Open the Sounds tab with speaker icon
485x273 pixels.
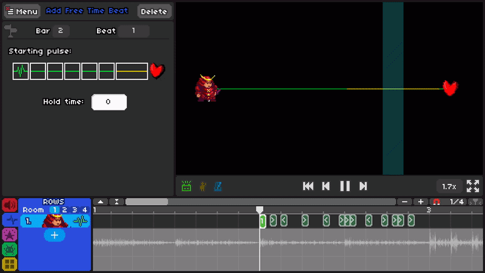(10, 205)
